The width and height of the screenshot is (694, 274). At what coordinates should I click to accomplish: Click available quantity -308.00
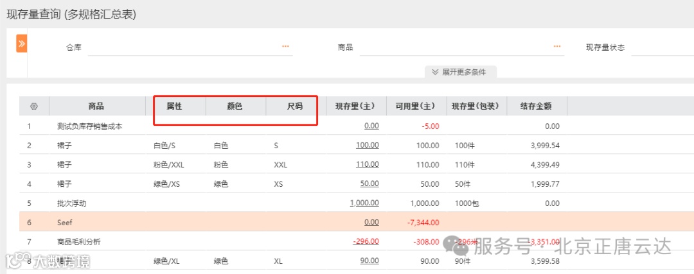coord(426,242)
